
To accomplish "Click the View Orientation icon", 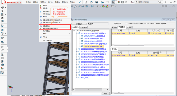I will [x=87, y=6].
